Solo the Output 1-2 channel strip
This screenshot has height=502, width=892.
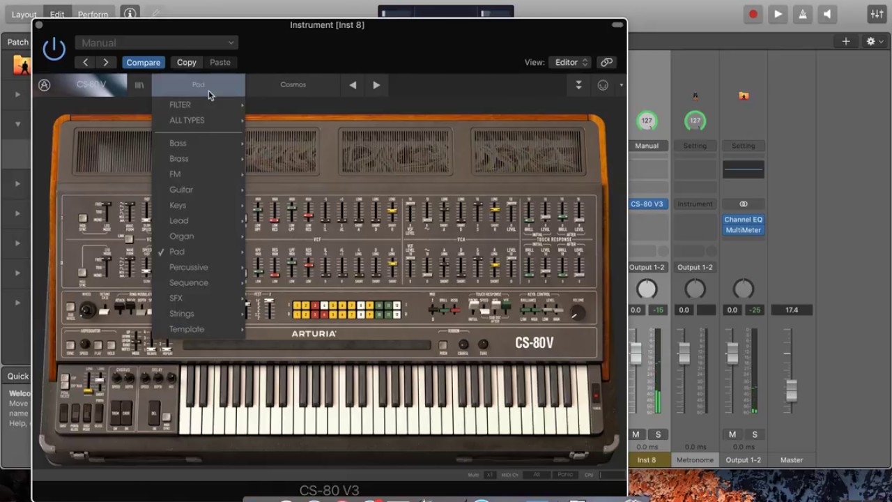tap(754, 434)
